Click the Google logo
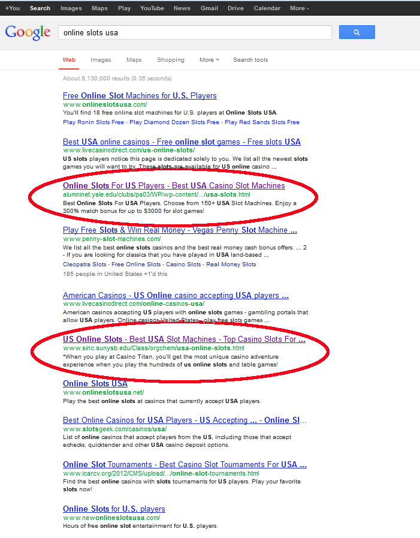Image resolution: width=420 pixels, height=538 pixels. point(28,32)
